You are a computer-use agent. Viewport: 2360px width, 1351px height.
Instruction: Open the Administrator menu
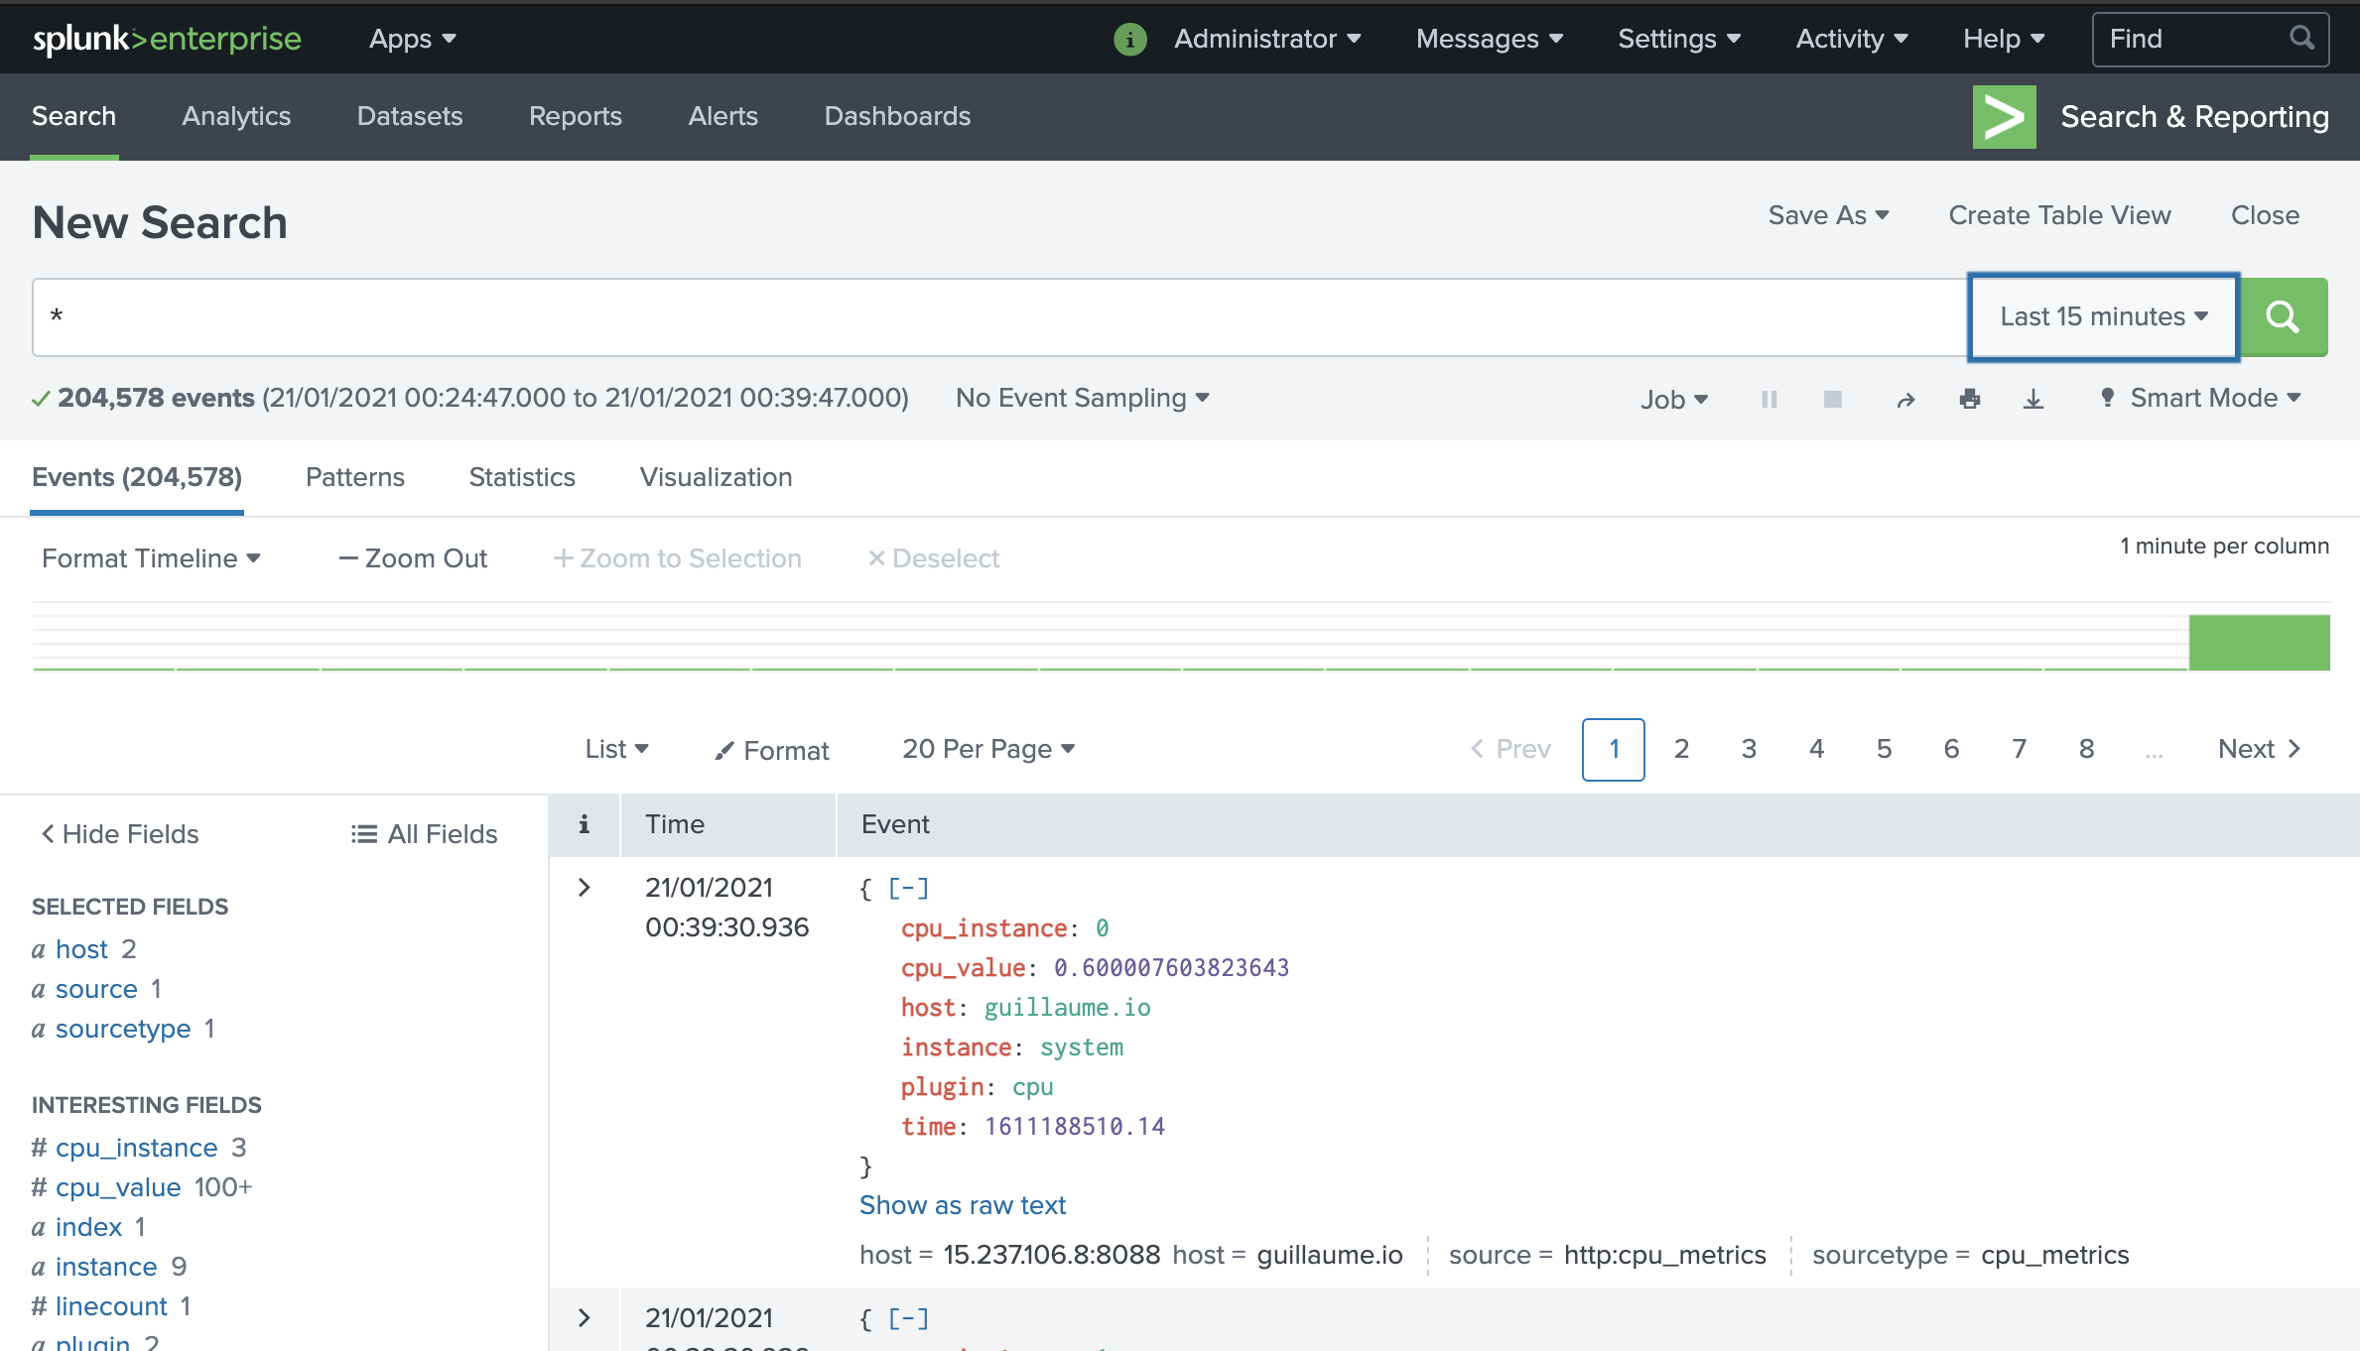[1267, 39]
